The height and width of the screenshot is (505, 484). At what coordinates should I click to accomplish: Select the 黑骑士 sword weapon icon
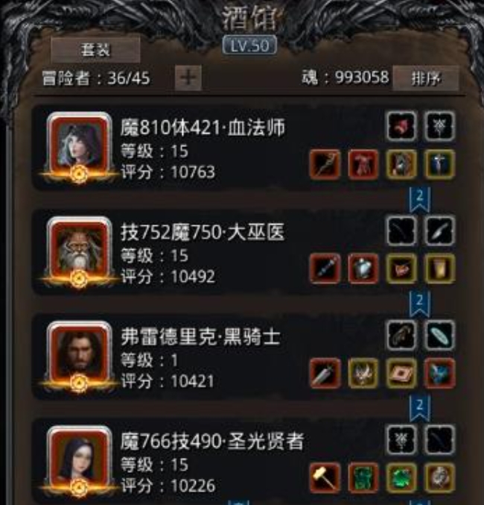pyautogui.click(x=325, y=373)
